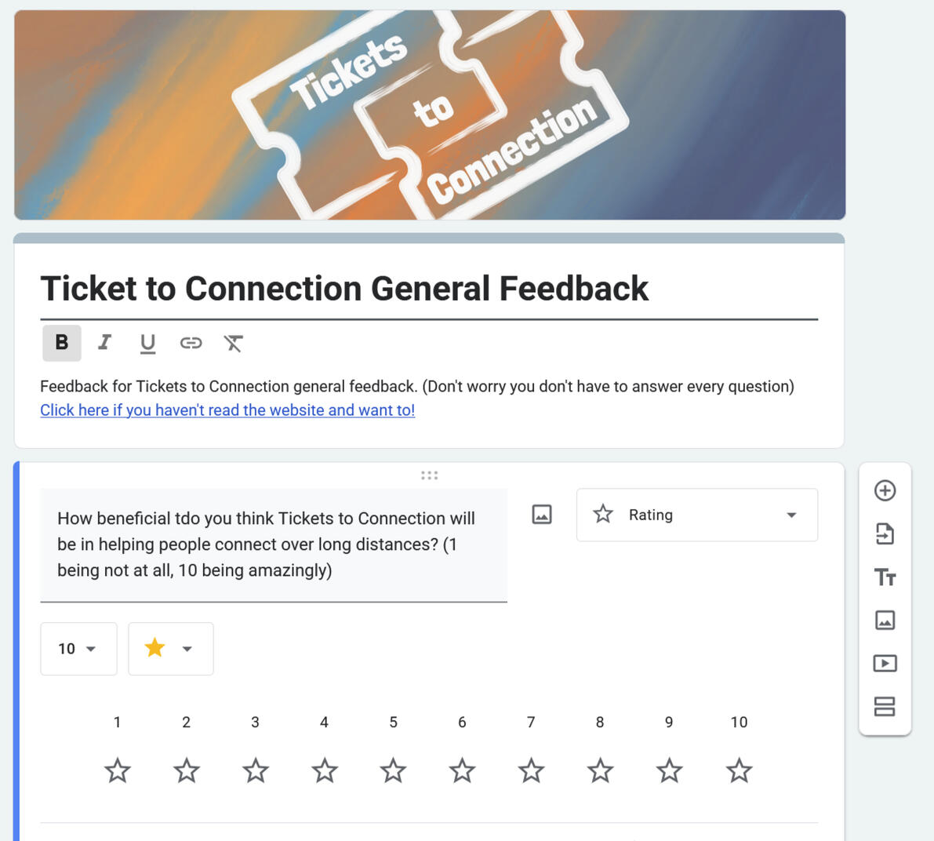Add image to the question
The height and width of the screenshot is (841, 934).
[x=542, y=515]
